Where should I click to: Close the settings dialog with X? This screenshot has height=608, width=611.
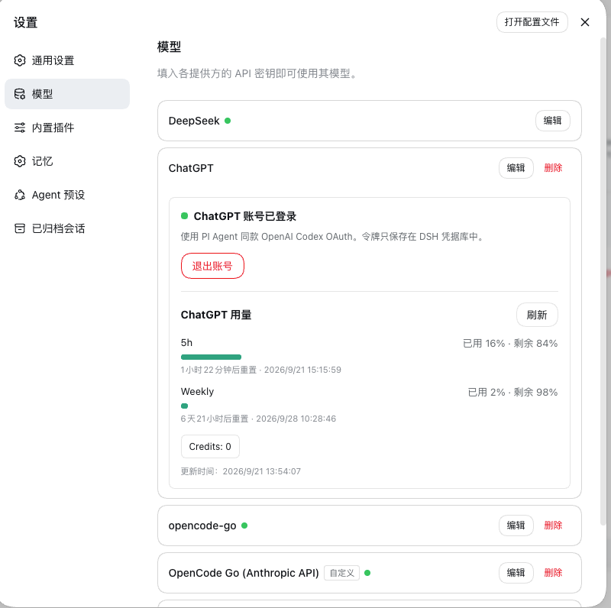tap(585, 22)
